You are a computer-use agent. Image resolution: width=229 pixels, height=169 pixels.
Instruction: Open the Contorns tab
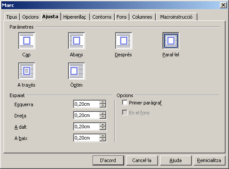tap(102, 17)
